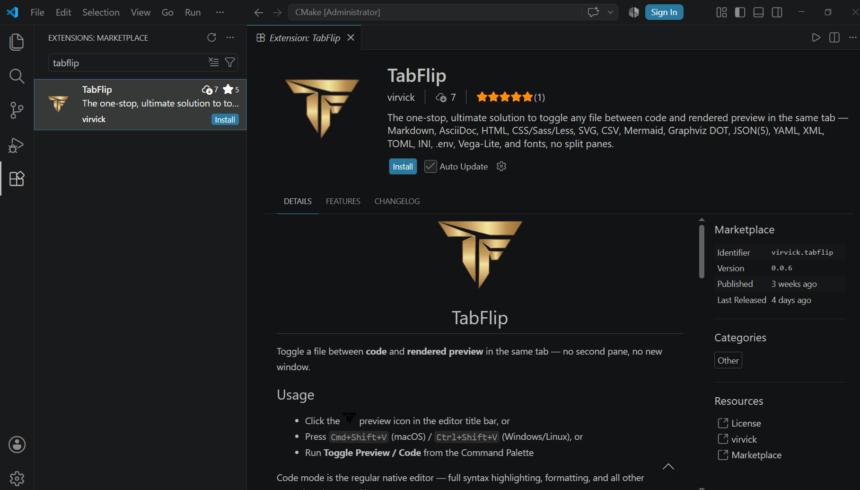860x490 pixels.
Task: Open the CMake command center search box
Action: click(x=435, y=12)
